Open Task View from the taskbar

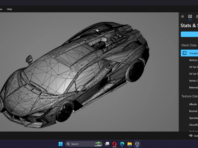click(107, 144)
